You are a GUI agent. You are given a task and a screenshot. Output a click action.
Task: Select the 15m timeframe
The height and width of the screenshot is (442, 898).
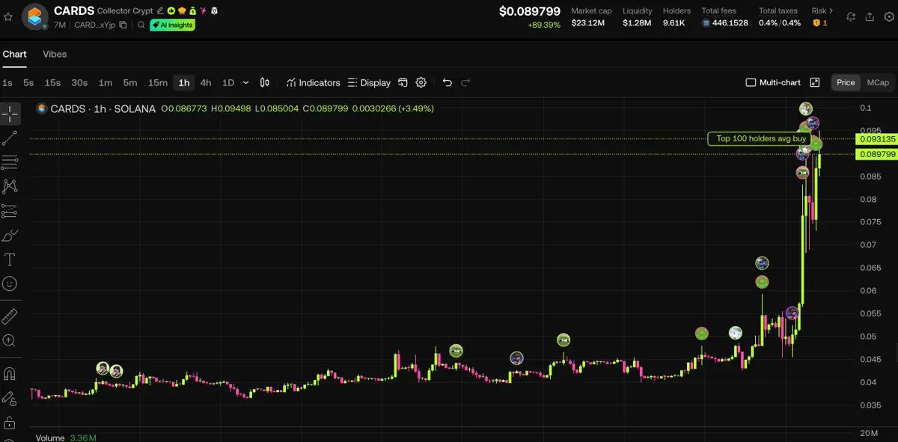point(158,82)
